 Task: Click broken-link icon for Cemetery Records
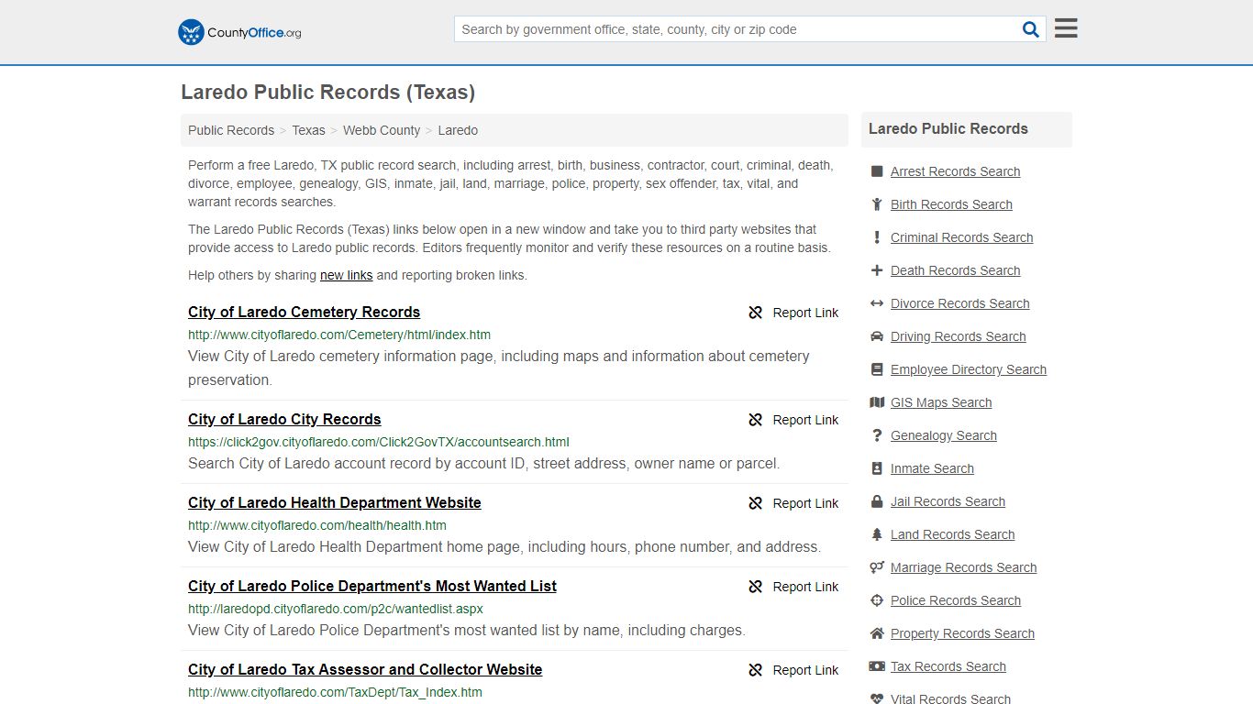755,313
